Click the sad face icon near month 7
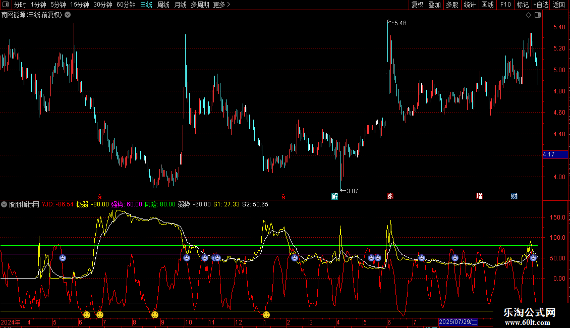This screenshot has height=328, width=570. [x=422, y=258]
